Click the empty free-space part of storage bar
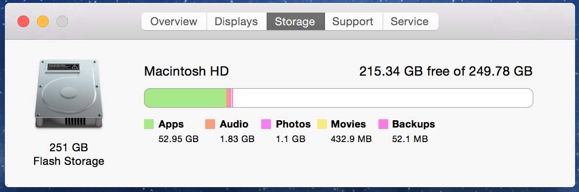This screenshot has height=192, width=579. point(383,98)
